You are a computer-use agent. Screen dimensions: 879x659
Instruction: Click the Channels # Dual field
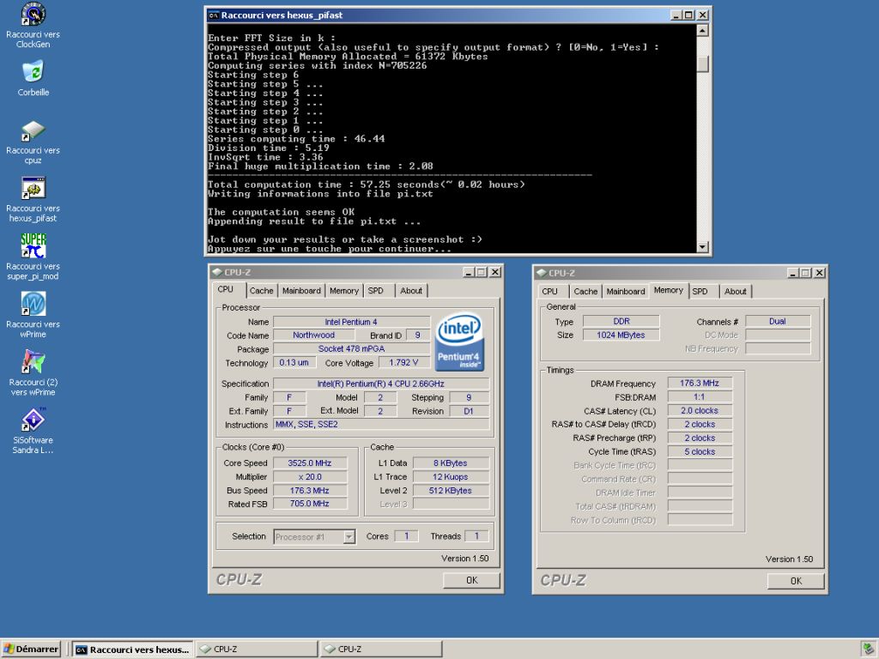click(778, 321)
